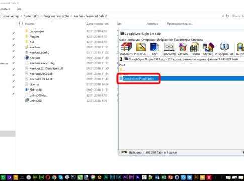
Task: Expand the chevron after Program Files (x86)
Action: click(71, 16)
